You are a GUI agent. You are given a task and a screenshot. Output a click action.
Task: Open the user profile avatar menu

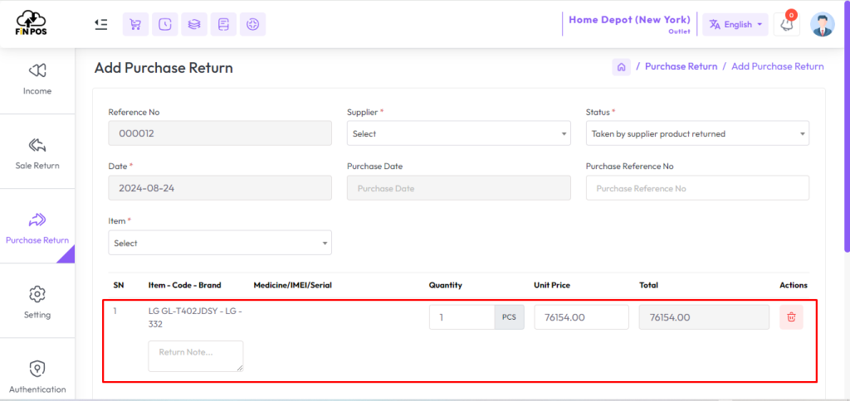823,24
